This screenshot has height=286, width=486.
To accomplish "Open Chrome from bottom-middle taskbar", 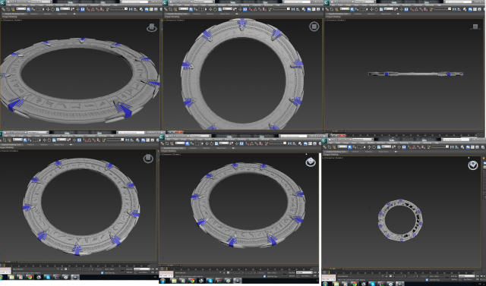I will 192,281.
